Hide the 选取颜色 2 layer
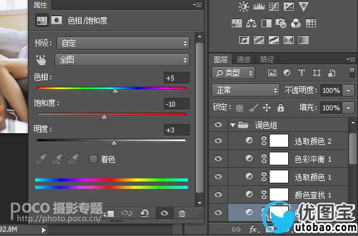Image resolution: width=358 pixels, height=236 pixels. 218,141
